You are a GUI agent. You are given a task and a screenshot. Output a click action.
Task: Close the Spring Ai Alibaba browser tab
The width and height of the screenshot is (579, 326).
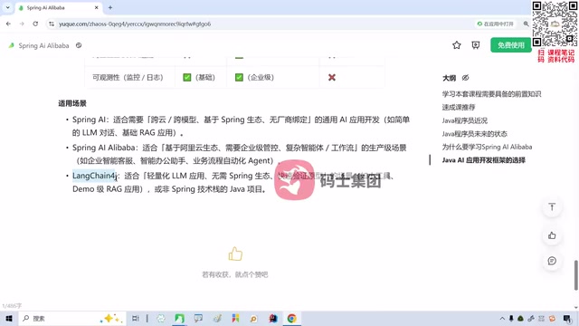(x=97, y=8)
